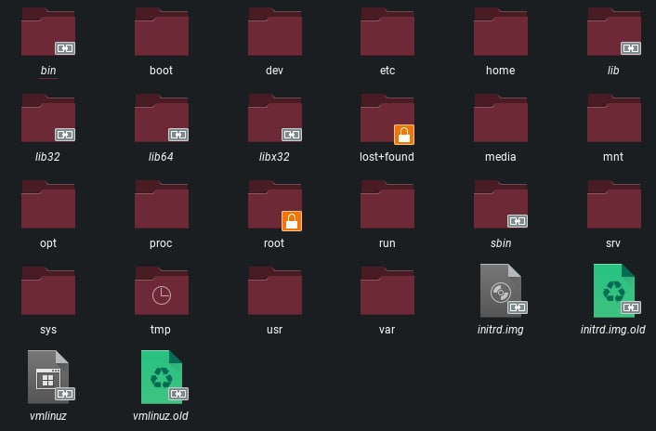This screenshot has height=431, width=656.
Task: Click the 'media' file name label
Action: tap(501, 157)
